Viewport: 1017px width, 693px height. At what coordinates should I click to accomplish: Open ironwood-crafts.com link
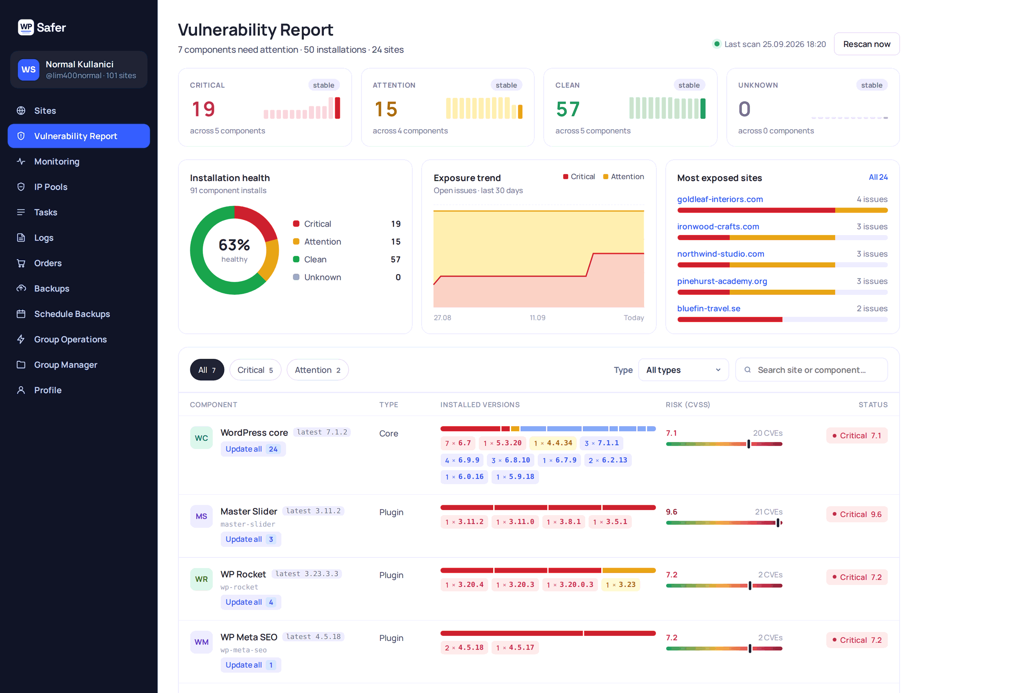[x=718, y=227]
